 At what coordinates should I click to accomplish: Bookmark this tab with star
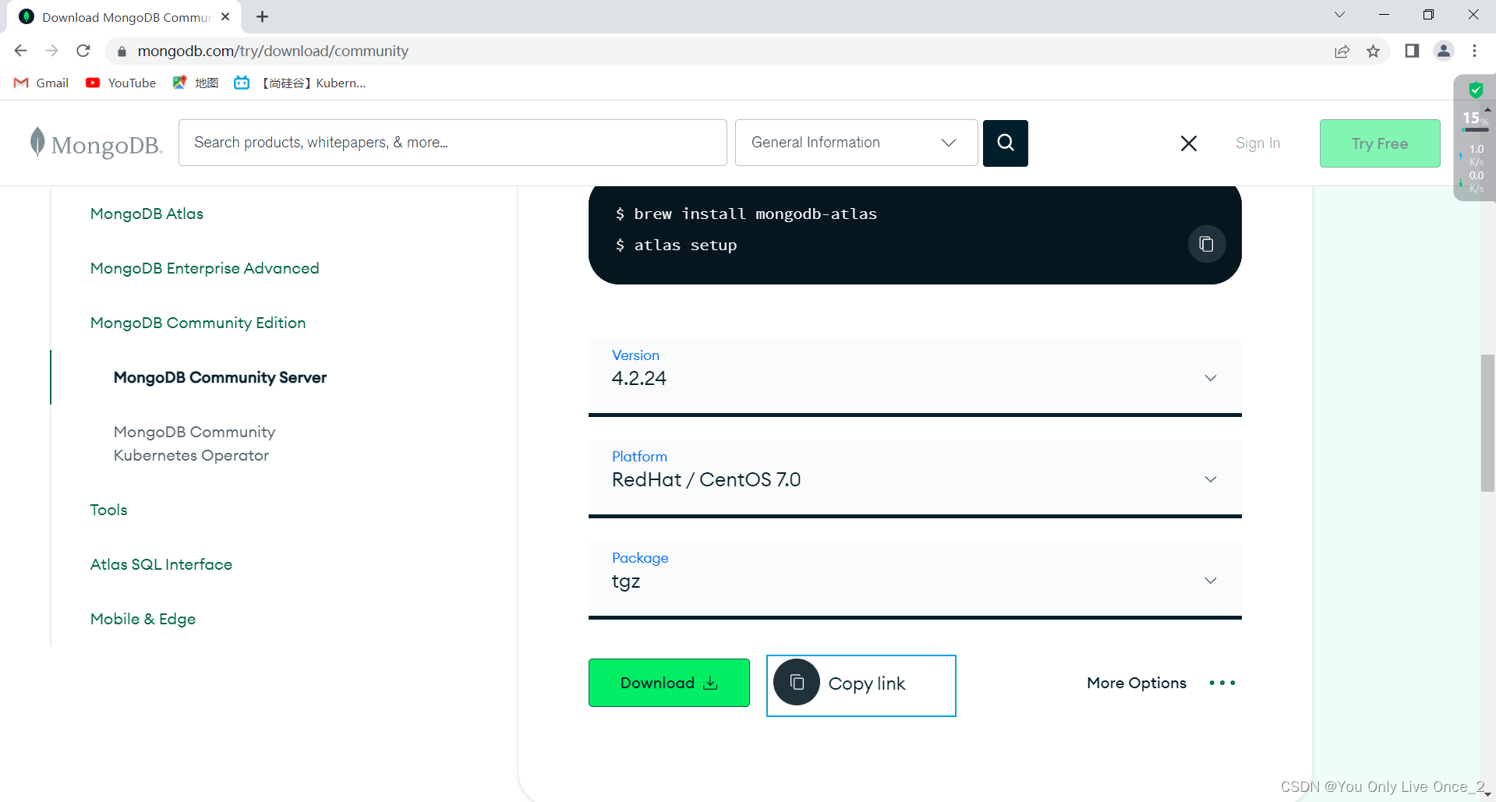1373,51
